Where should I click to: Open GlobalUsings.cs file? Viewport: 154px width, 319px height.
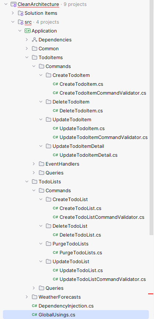[57, 315]
